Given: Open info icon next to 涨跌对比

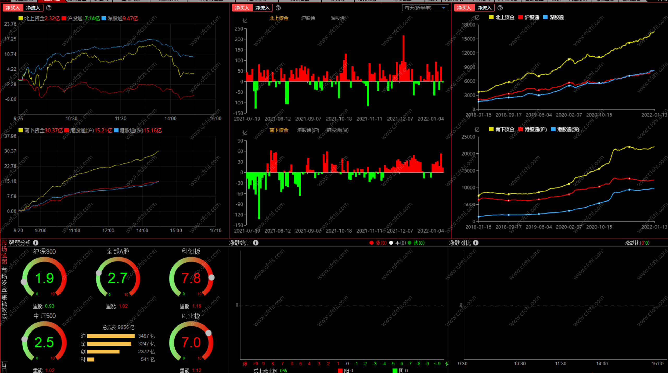Looking at the screenshot, I should (476, 243).
